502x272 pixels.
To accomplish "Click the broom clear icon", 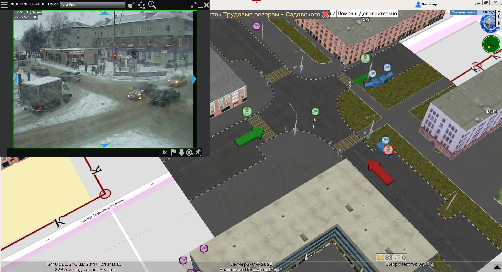I will 132,5.
